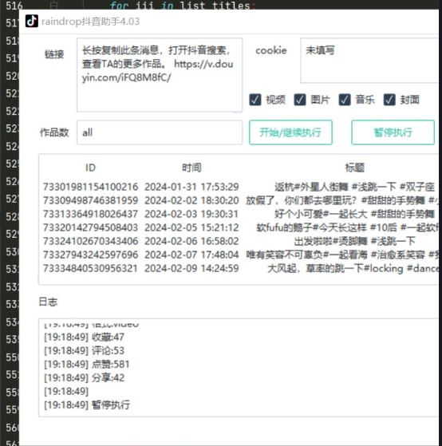
Task: Toggle the 图片 checkbox
Action: [300, 100]
